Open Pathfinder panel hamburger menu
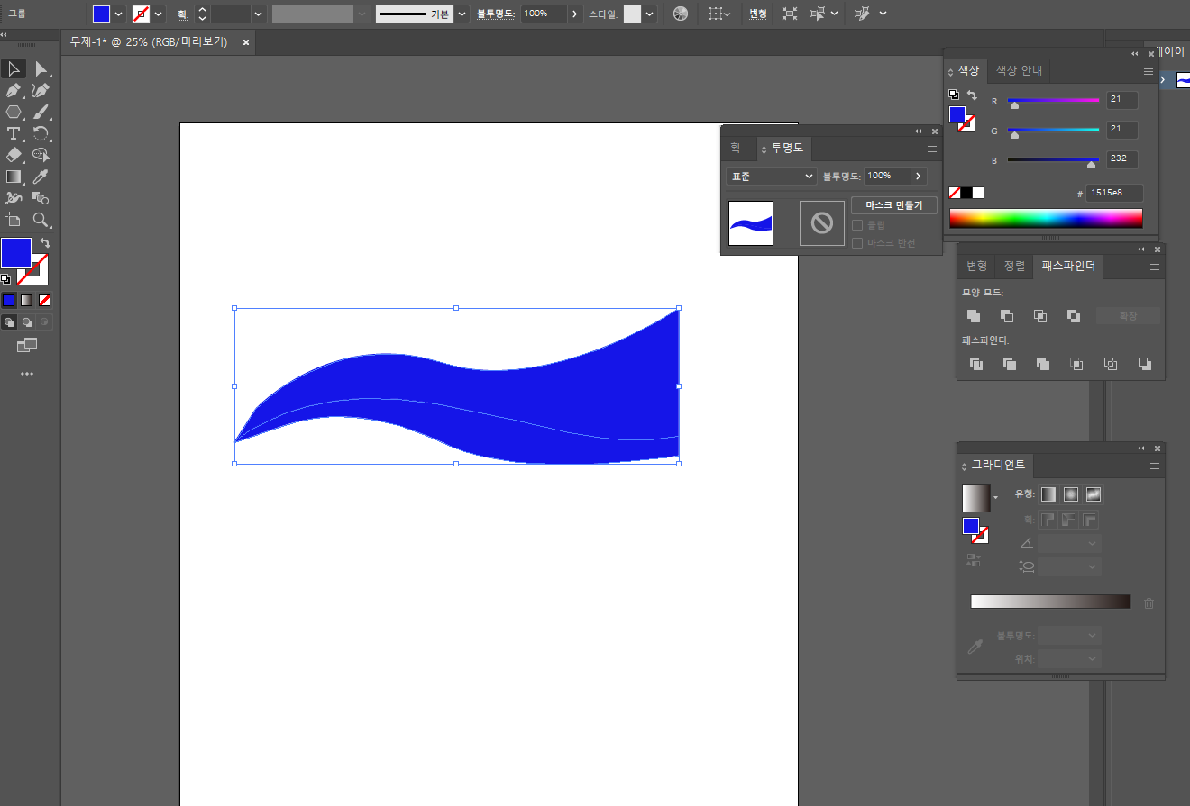This screenshot has height=806, width=1190. click(1155, 267)
